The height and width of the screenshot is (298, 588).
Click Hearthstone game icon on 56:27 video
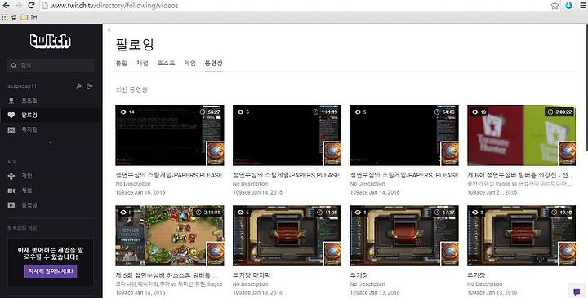click(x=216, y=154)
